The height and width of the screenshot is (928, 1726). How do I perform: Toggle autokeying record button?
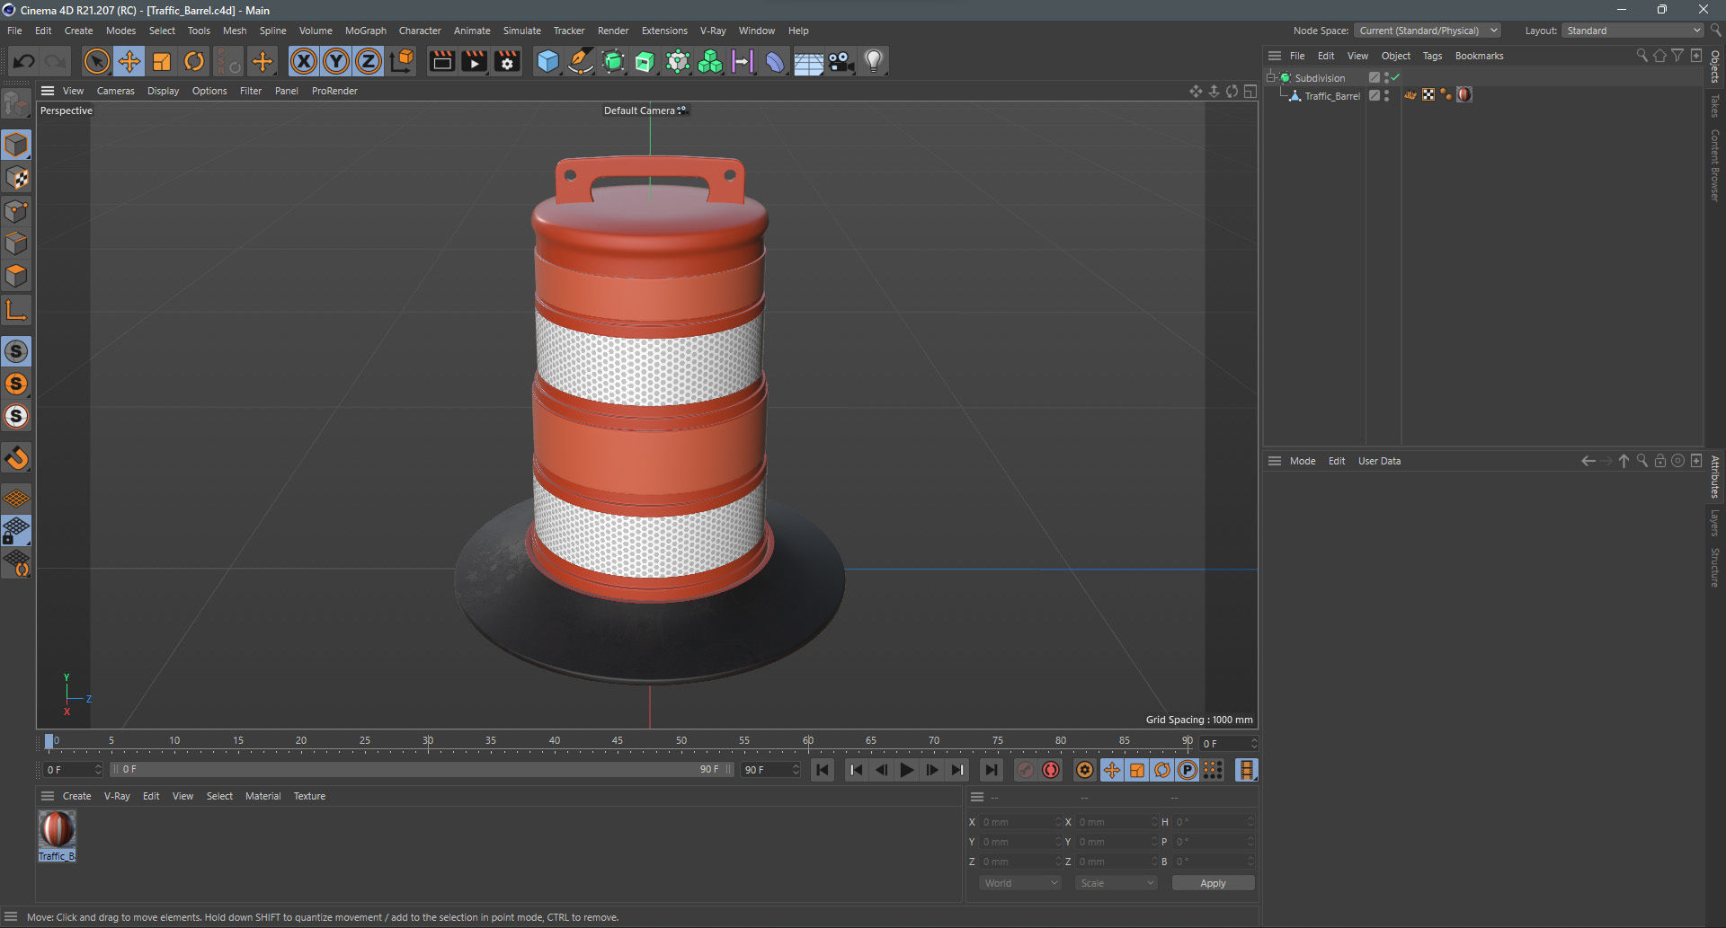tap(1051, 770)
